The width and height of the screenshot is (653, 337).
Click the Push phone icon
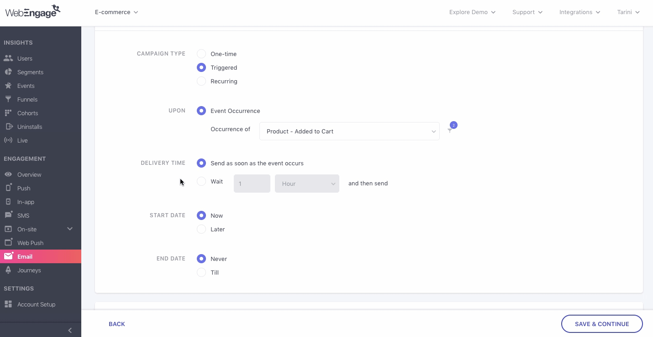(8, 188)
